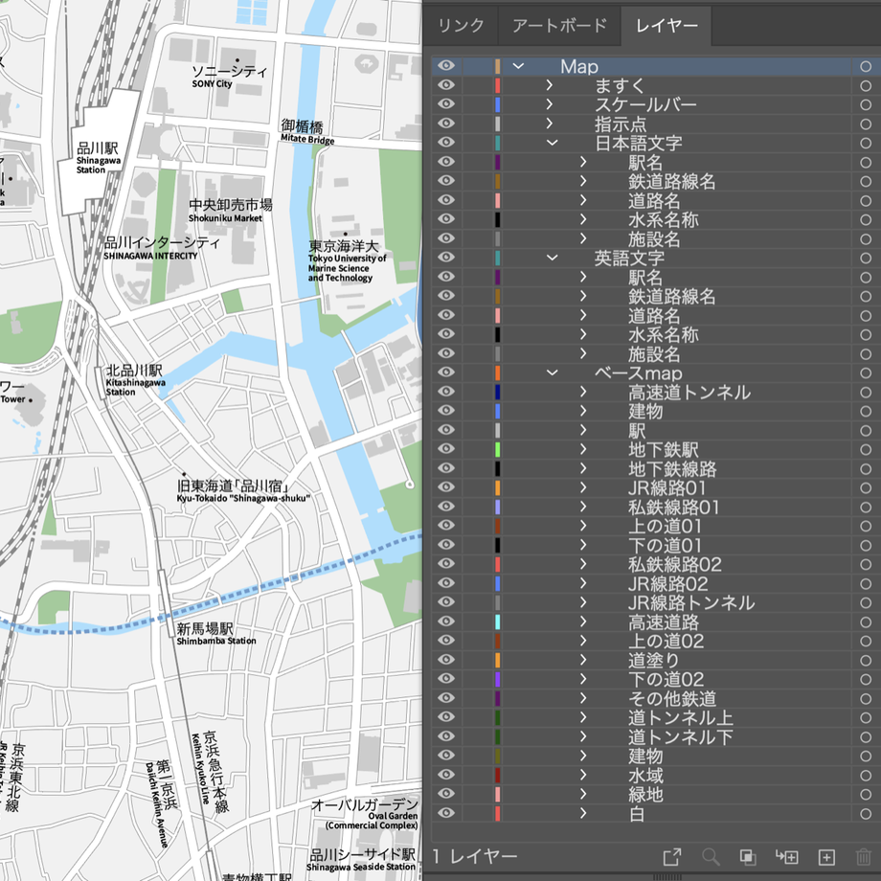This screenshot has height=881, width=881.
Task: Select the 下の道01 layer name
Action: [665, 546]
